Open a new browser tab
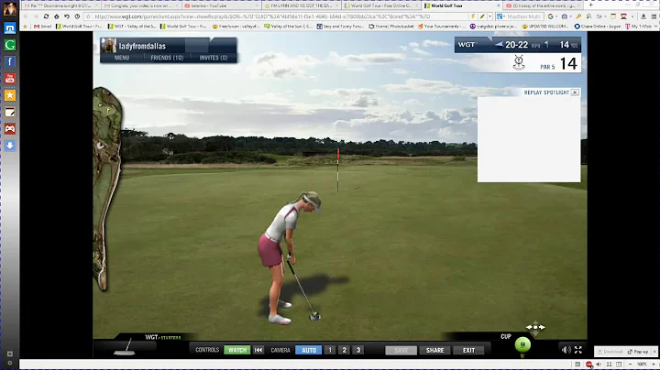The width and height of the screenshot is (660, 370). [x=590, y=5]
